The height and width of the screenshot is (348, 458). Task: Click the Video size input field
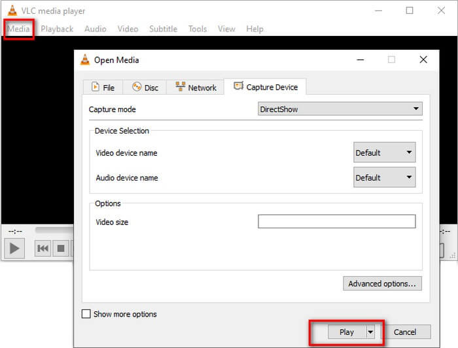click(x=336, y=221)
